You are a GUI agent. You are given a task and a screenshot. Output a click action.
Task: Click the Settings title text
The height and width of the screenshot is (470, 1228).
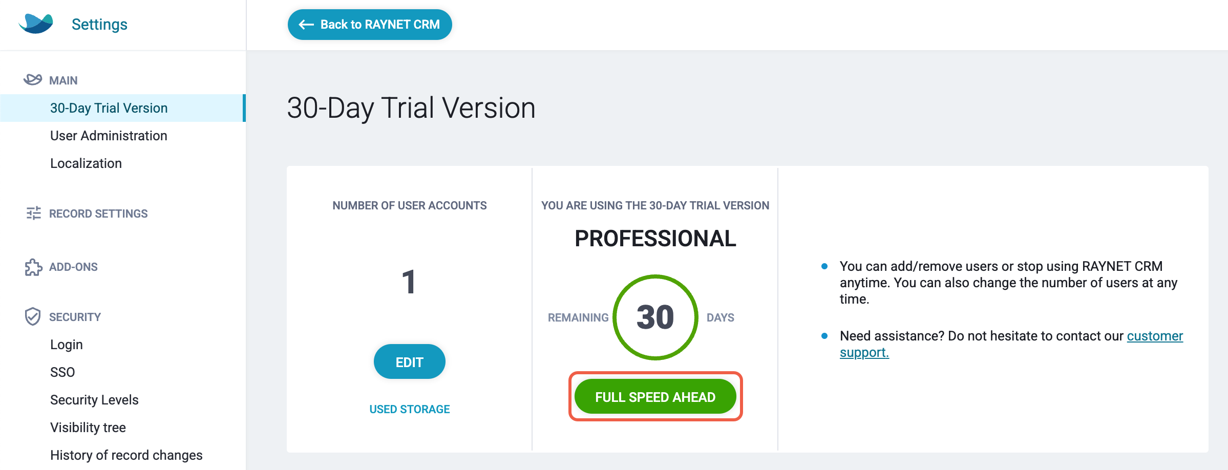[99, 24]
